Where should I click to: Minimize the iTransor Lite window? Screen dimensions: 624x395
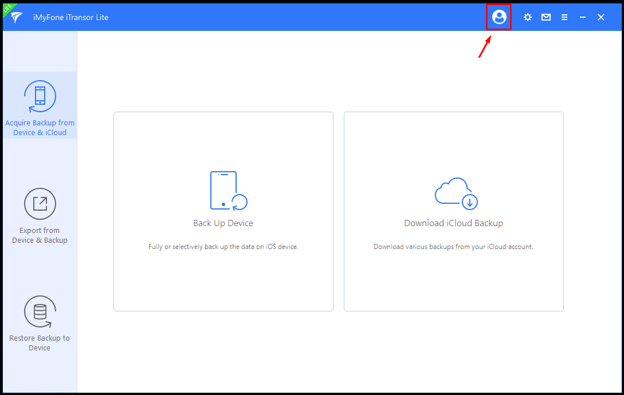point(583,17)
